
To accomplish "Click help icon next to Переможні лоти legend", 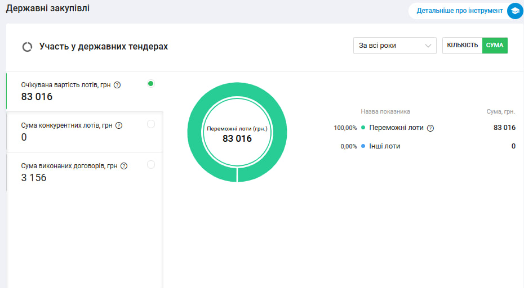I will click(x=430, y=128).
